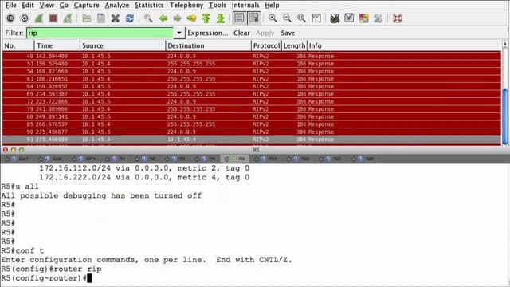Sort by the Info column header
The width and height of the screenshot is (510, 287).
click(x=404, y=45)
